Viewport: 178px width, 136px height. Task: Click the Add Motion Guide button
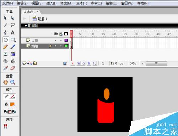pos(30,63)
